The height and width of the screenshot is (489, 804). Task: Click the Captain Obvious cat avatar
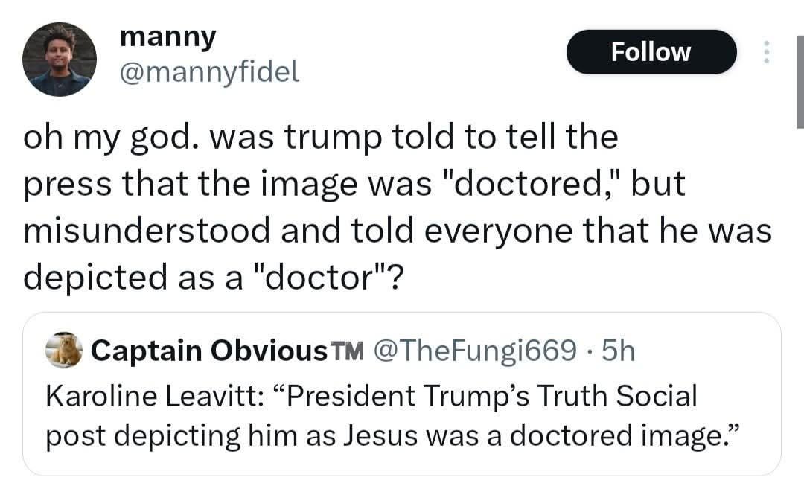[65, 350]
